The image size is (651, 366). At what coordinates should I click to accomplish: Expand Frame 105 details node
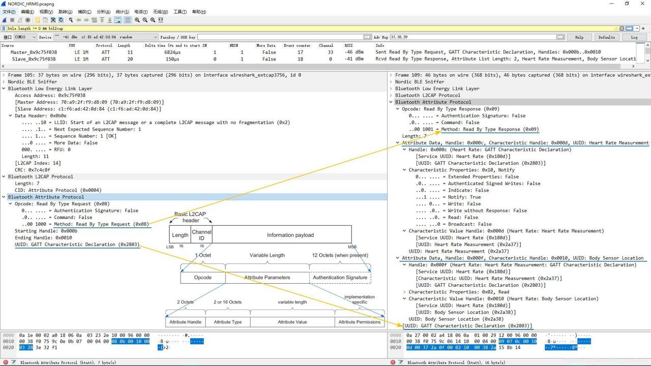pos(4,75)
